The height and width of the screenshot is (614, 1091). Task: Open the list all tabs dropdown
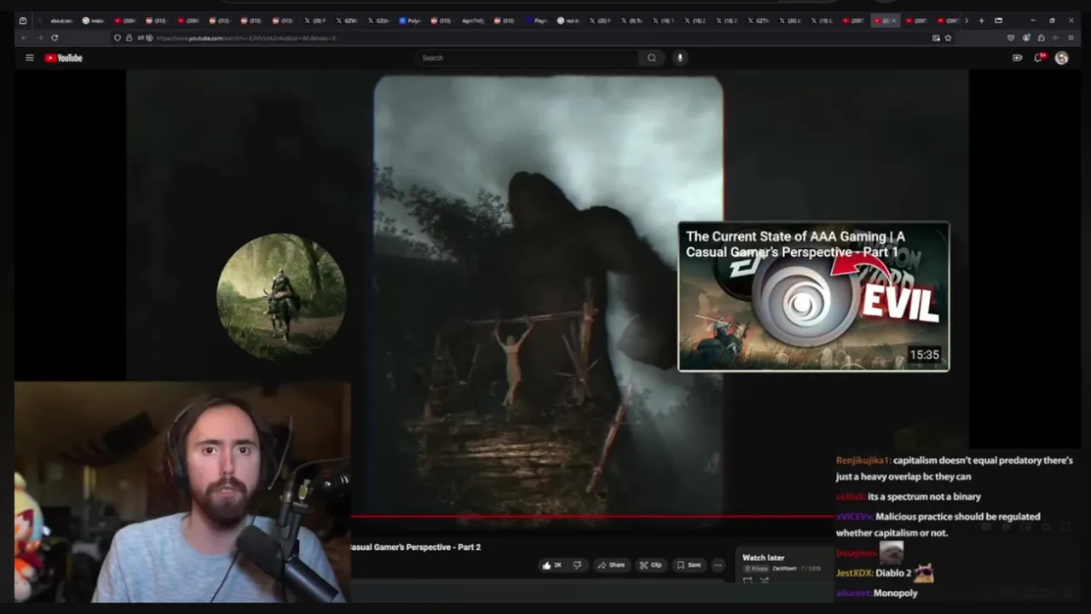click(998, 20)
